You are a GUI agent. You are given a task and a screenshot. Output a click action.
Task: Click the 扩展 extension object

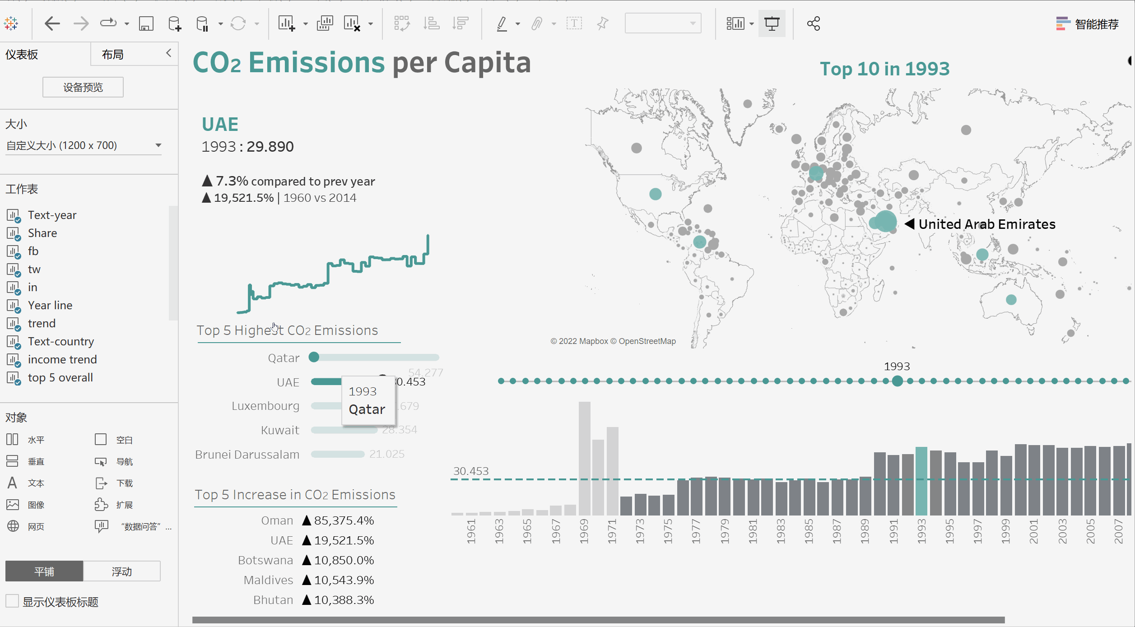(114, 505)
